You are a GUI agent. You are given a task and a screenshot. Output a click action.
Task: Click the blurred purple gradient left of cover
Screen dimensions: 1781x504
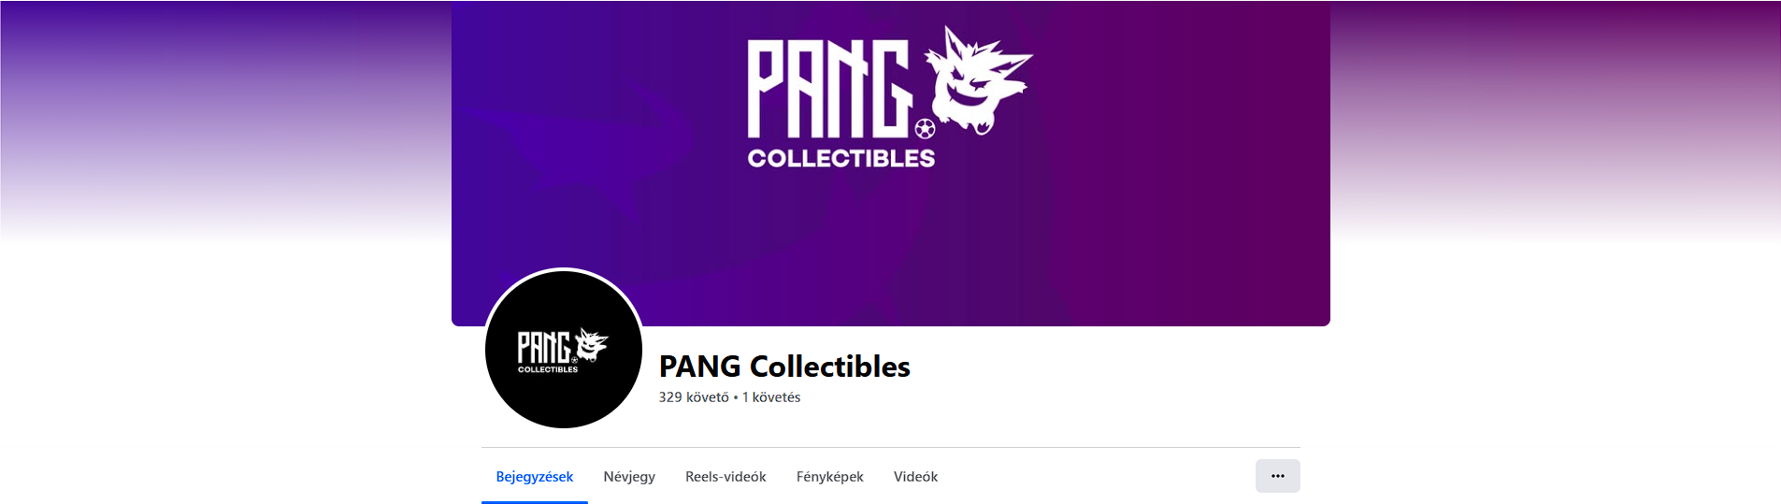tap(225, 122)
